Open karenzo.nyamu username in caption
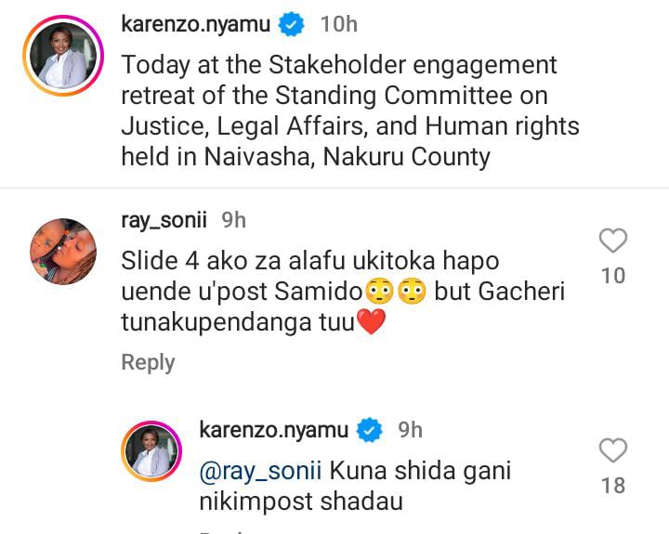Viewport: 669px width, 534px height. [196, 24]
